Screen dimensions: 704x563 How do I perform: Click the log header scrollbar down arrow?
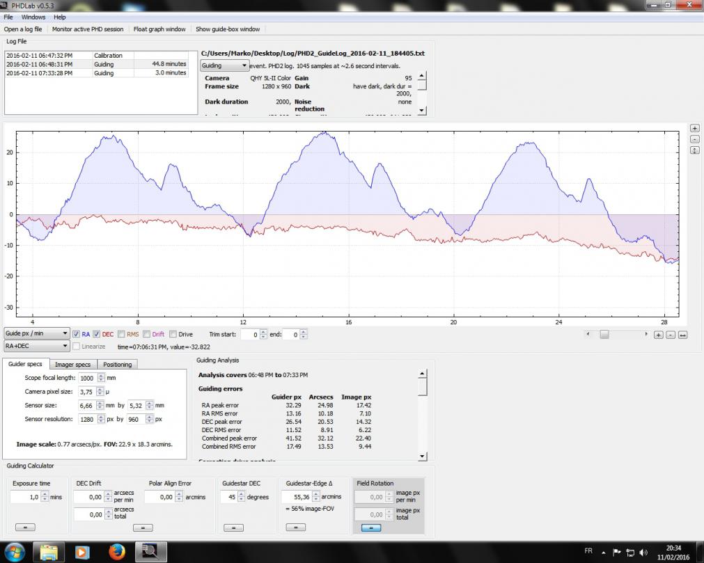pos(421,110)
